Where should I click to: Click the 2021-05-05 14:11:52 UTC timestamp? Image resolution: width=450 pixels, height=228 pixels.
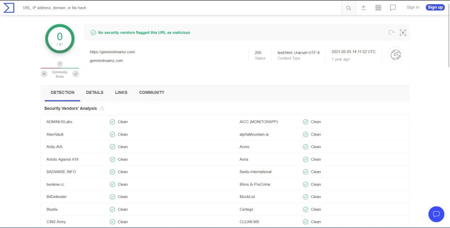coord(353,52)
